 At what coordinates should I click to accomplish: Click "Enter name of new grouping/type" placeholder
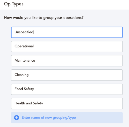point(49,118)
